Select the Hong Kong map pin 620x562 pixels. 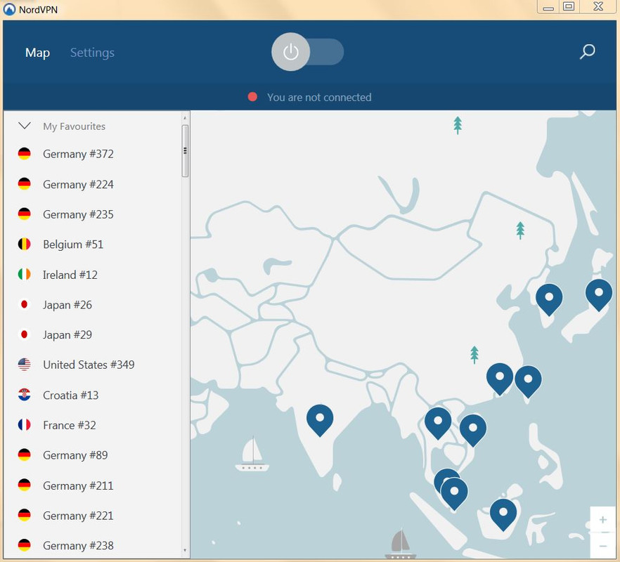[x=500, y=379]
